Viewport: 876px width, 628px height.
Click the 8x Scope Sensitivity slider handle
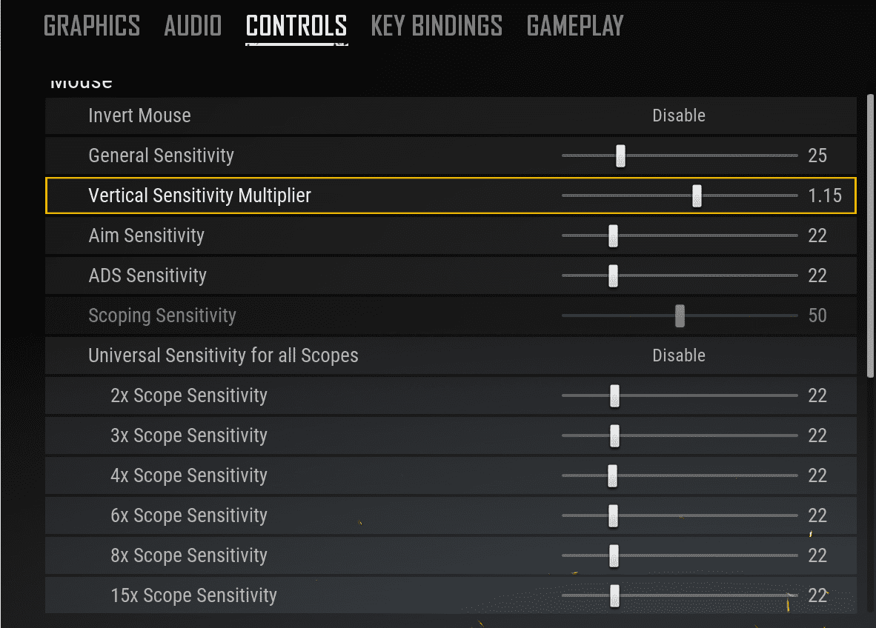(614, 555)
